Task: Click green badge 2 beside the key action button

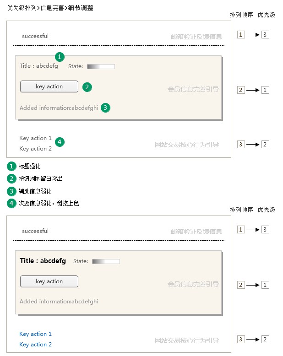Action: click(87, 86)
